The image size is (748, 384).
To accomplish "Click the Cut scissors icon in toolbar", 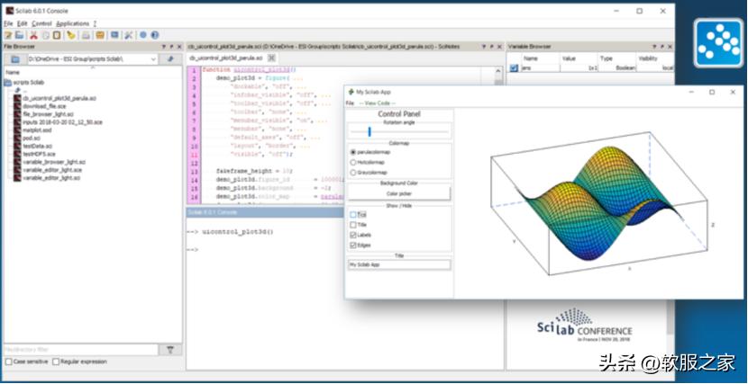I will tap(34, 35).
